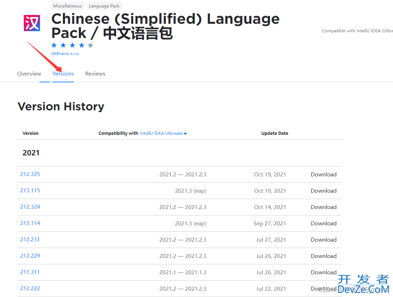
Task: Open version 212.324 details
Action: coord(30,207)
